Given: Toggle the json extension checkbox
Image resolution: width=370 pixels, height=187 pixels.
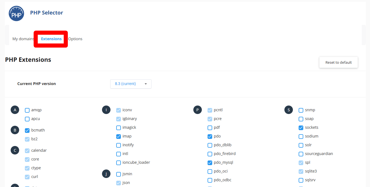Looking at the screenshot, I should click(118, 183).
